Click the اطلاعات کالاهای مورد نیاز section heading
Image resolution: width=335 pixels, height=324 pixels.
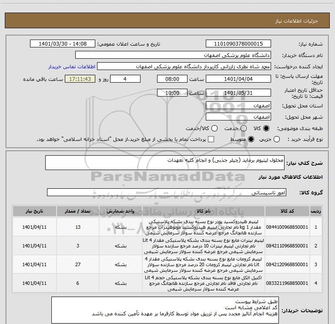coord(291,177)
